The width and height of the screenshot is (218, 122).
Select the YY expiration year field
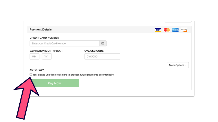(47, 56)
